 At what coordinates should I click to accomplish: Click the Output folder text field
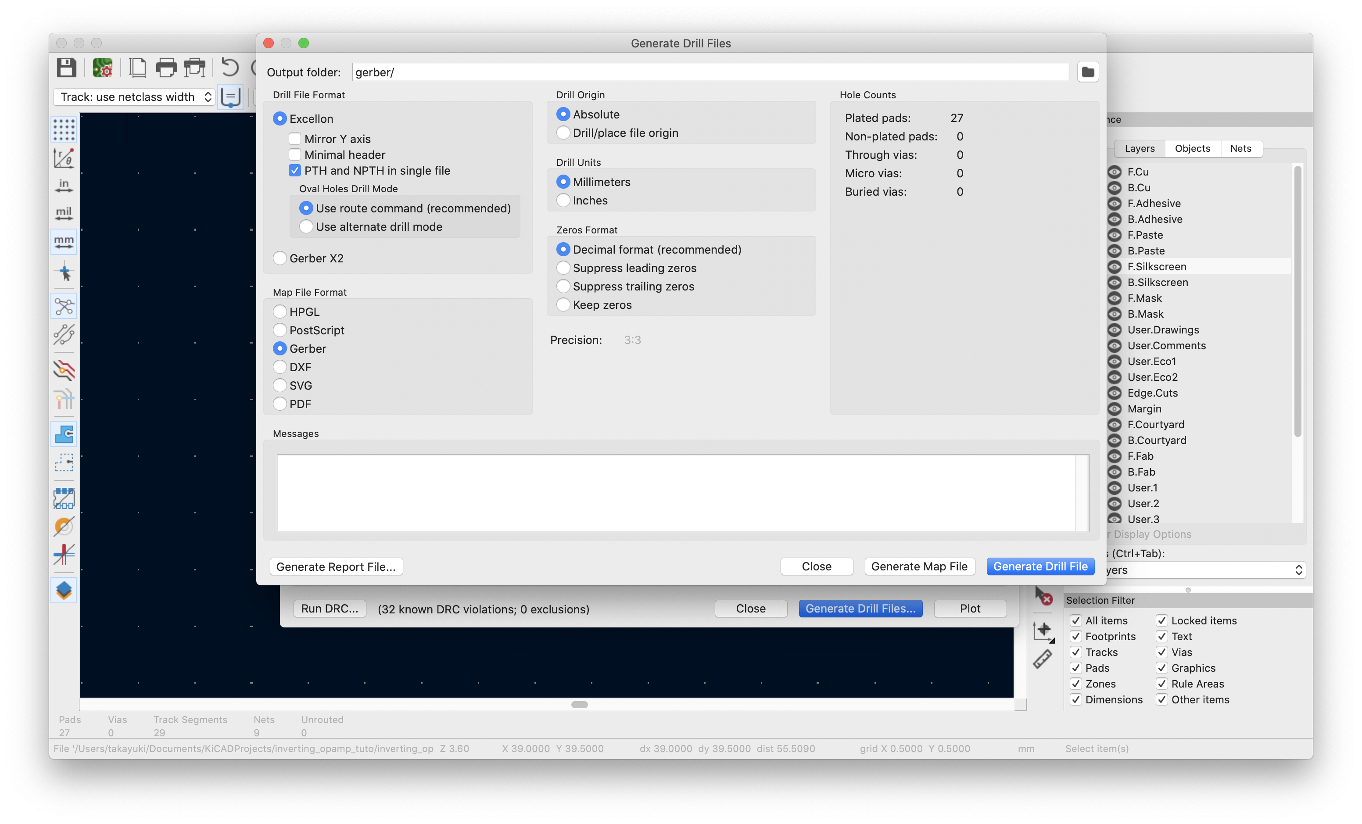pyautogui.click(x=710, y=72)
